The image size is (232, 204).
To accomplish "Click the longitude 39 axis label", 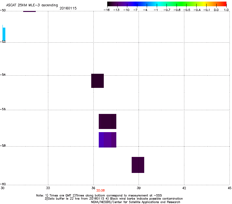I will 139,188.
